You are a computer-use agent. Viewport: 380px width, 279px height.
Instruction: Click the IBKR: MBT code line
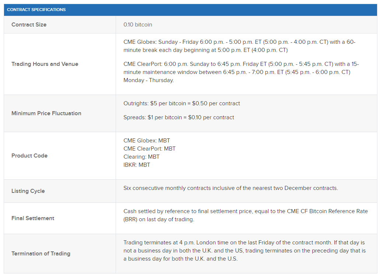coord(137,165)
